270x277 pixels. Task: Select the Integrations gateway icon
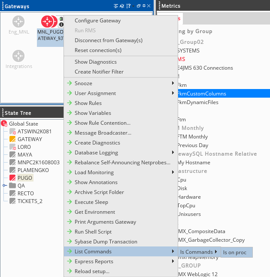[18, 56]
